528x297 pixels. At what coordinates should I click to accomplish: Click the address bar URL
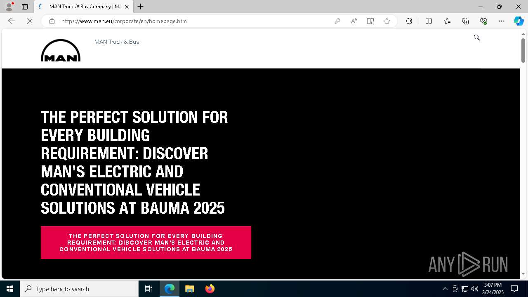pyautogui.click(x=125, y=21)
